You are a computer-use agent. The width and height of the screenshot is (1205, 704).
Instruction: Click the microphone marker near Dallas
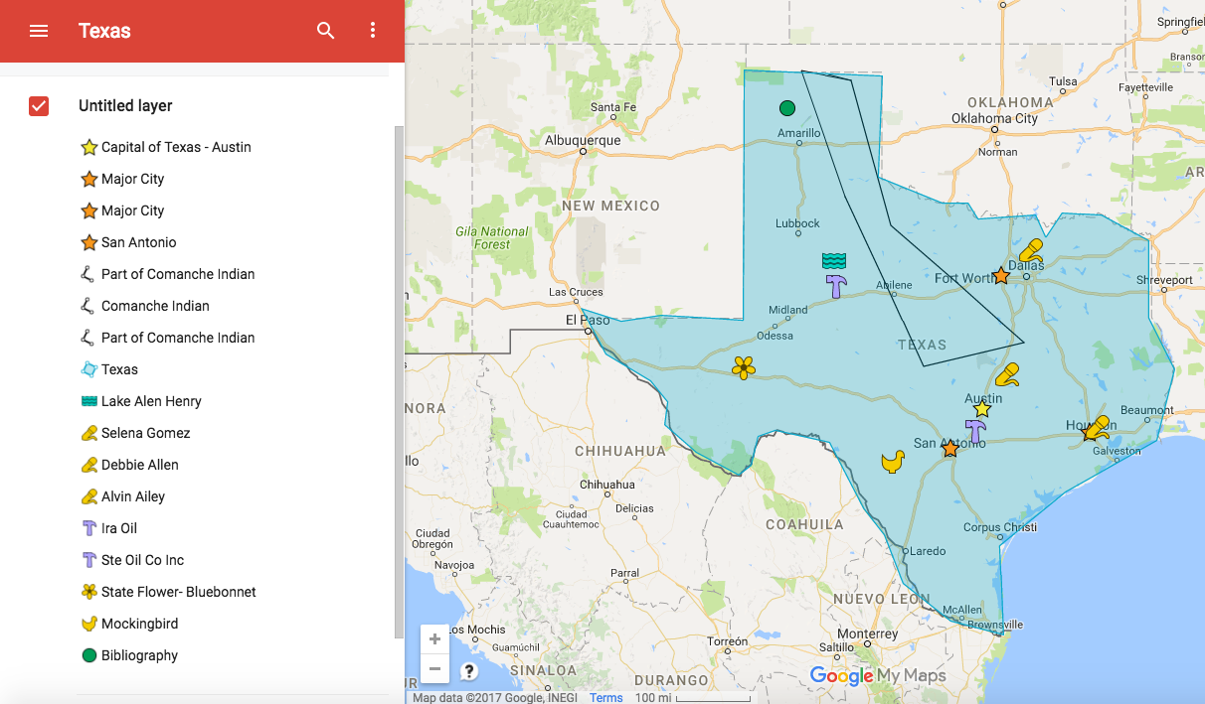pyautogui.click(x=1031, y=249)
